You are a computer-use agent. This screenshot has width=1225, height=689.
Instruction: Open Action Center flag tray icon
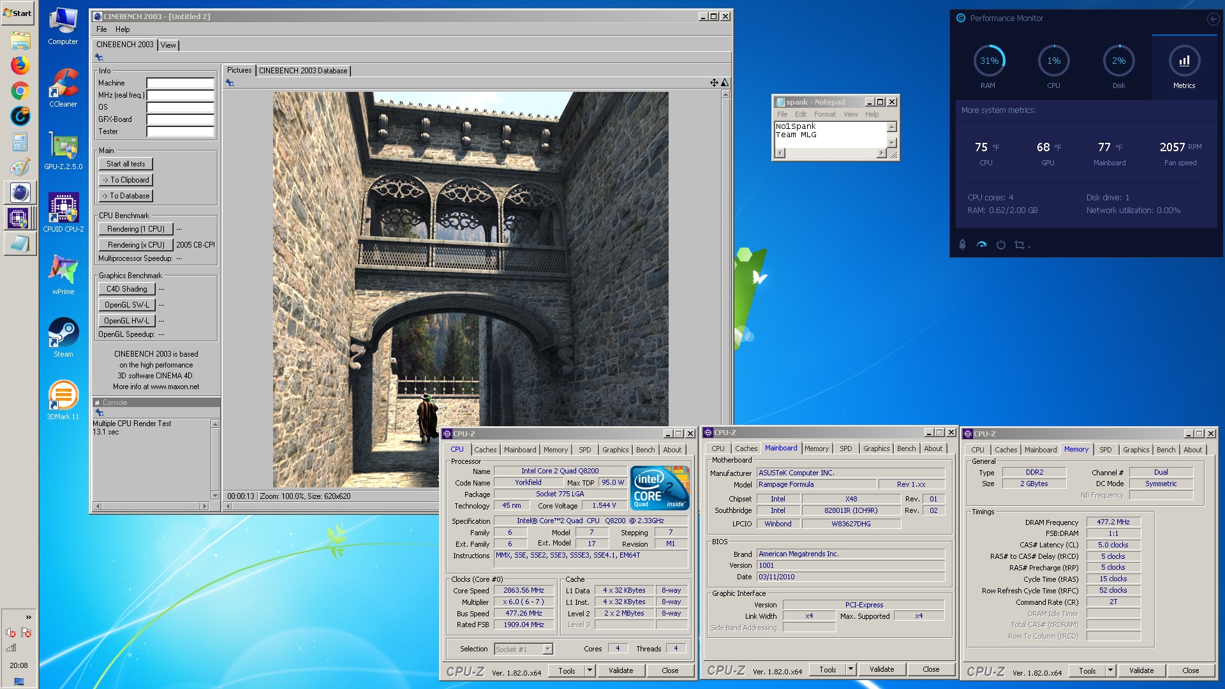pyautogui.click(x=26, y=632)
